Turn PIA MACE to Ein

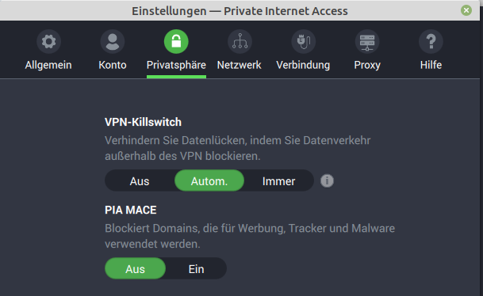196,268
